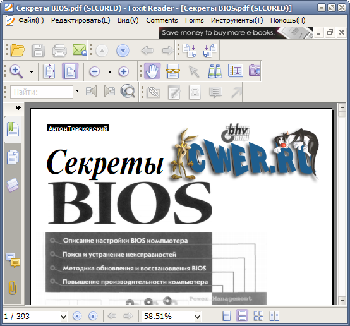Image resolution: width=350 pixels, height=326 pixels.
Task: Switch to facing pages layout
Action: (x=274, y=316)
